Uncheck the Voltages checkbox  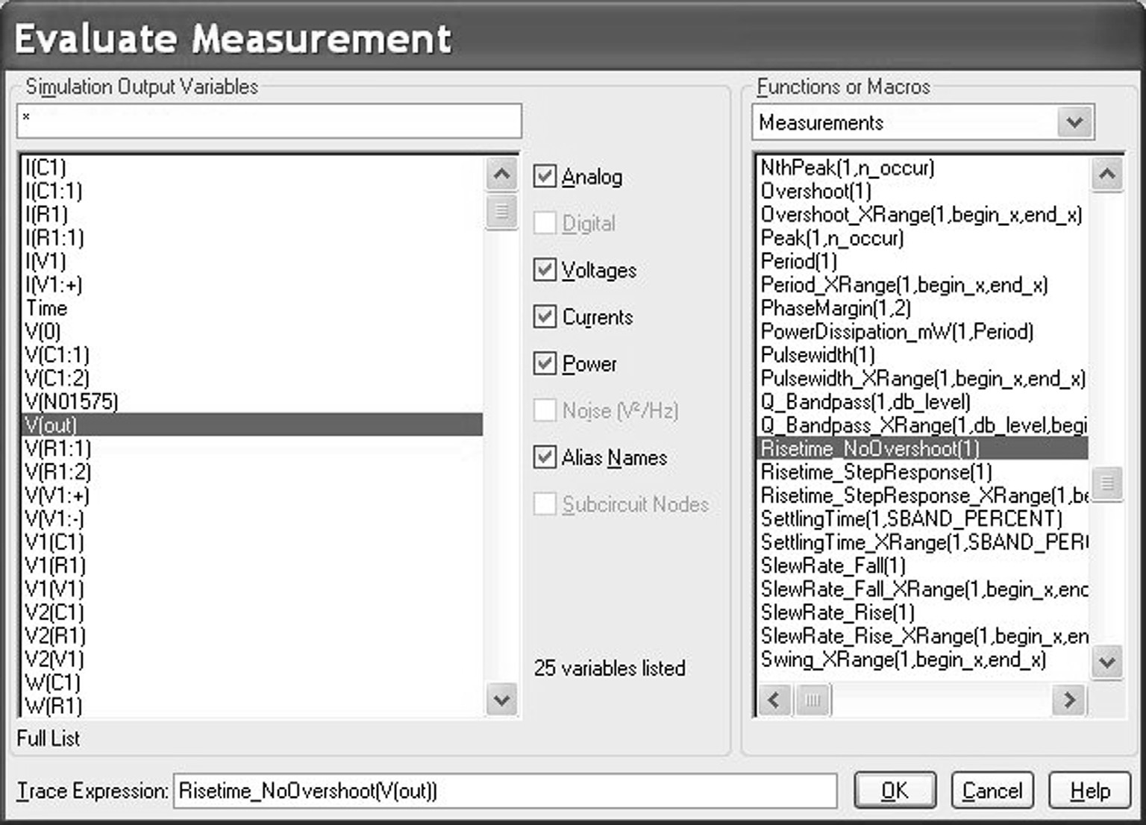(x=545, y=270)
